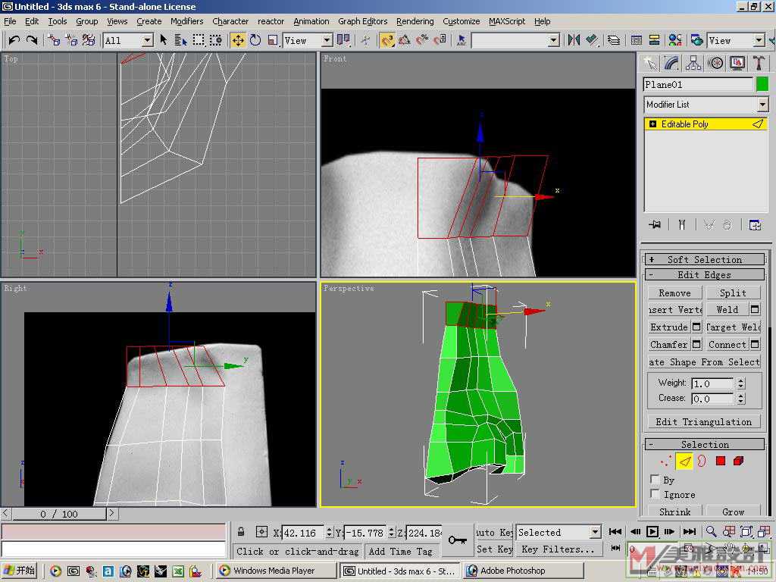Select Polygon sub-object level icon
The width and height of the screenshot is (776, 582).
point(721,461)
